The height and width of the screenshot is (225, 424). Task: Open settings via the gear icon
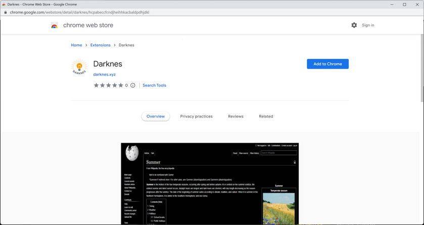click(x=354, y=25)
